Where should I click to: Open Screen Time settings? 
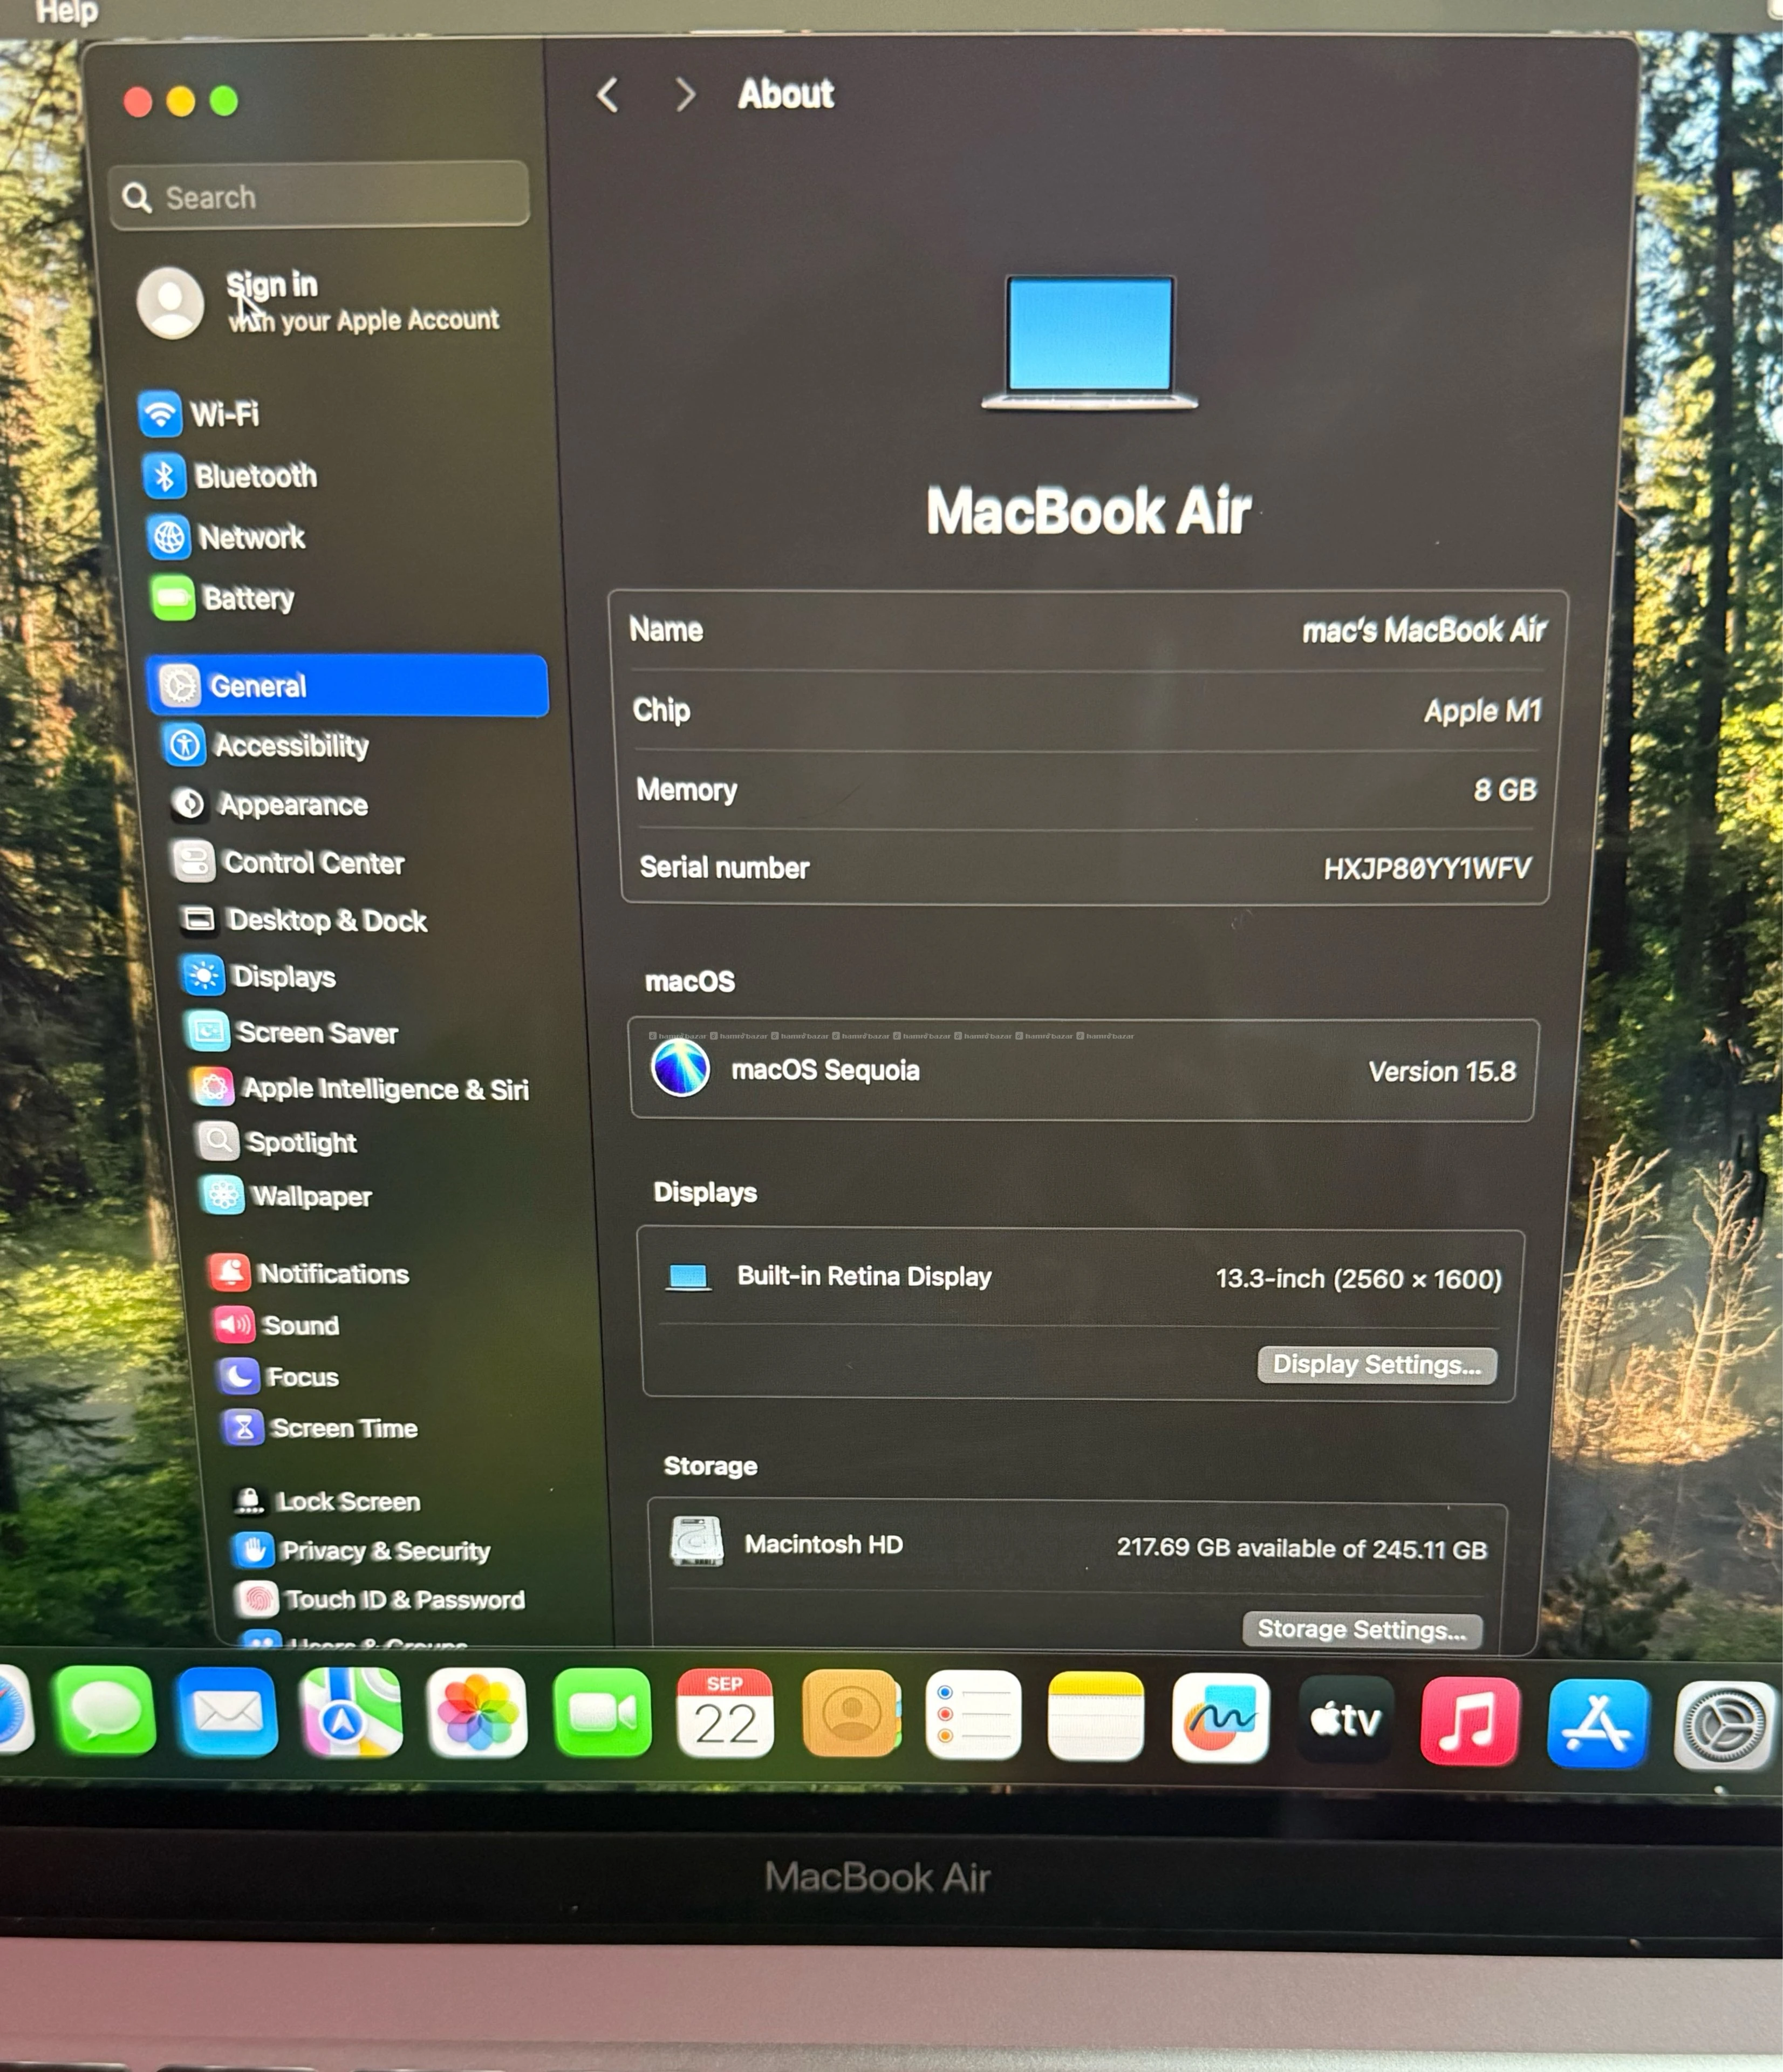point(320,1428)
